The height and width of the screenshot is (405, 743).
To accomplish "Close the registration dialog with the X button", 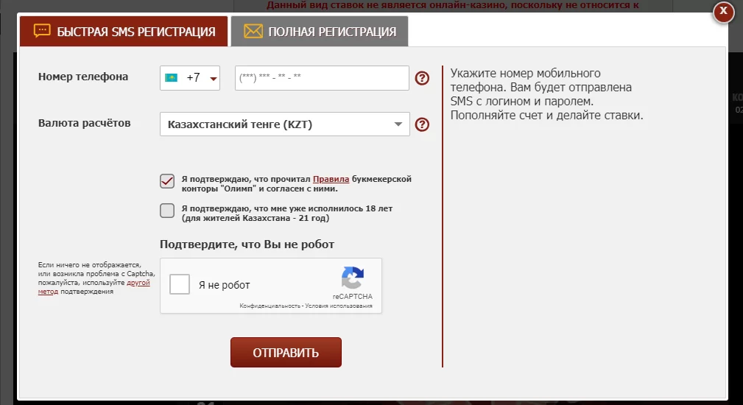I will click(723, 11).
